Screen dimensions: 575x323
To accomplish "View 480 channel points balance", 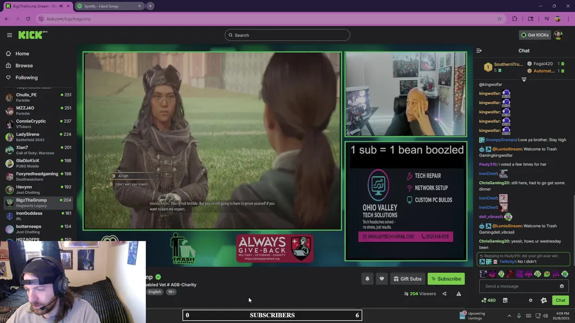I will (488, 300).
